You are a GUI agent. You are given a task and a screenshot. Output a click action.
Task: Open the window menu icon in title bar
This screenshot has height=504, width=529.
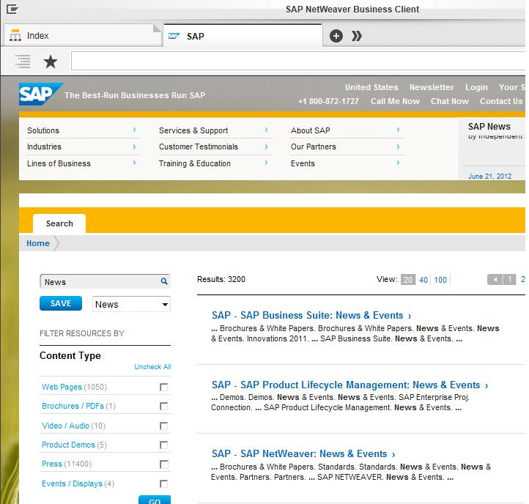point(12,10)
